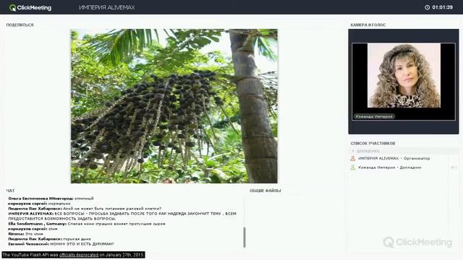Screen dimensions: 463x260
Task: Click the chat panel scrollbar thumb
Action: (x=245, y=238)
